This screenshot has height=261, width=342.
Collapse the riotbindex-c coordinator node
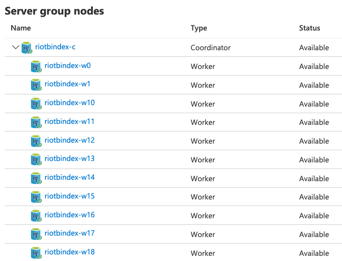tap(15, 47)
